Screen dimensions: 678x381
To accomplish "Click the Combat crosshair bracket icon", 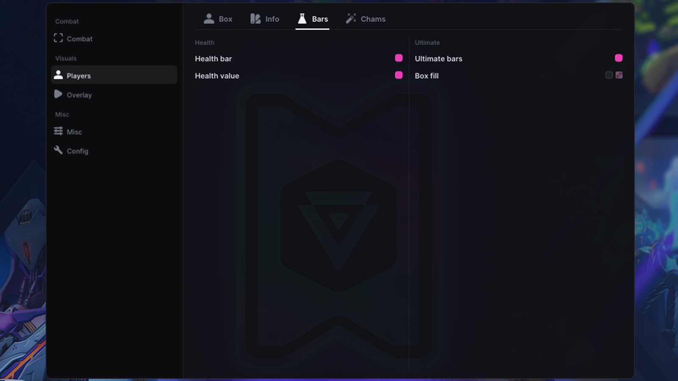I will pos(58,38).
